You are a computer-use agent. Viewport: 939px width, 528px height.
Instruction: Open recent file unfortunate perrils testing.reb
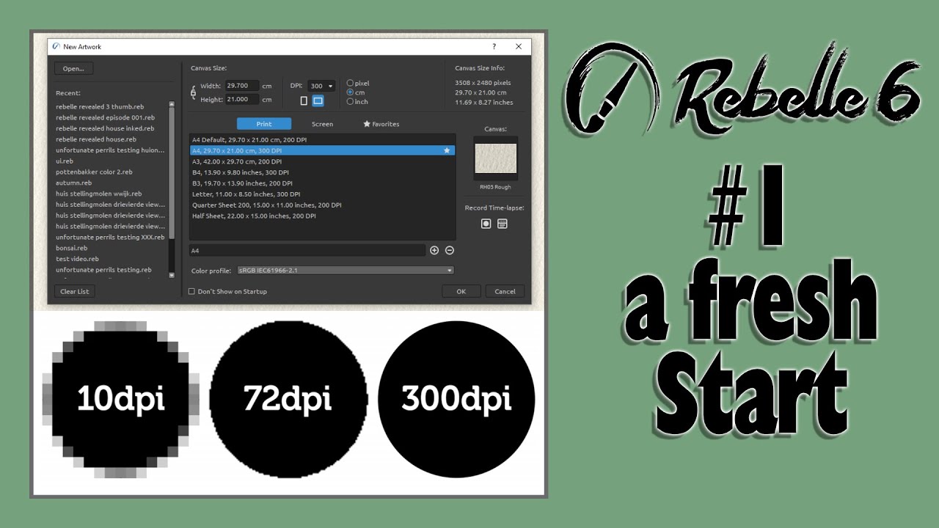click(103, 270)
